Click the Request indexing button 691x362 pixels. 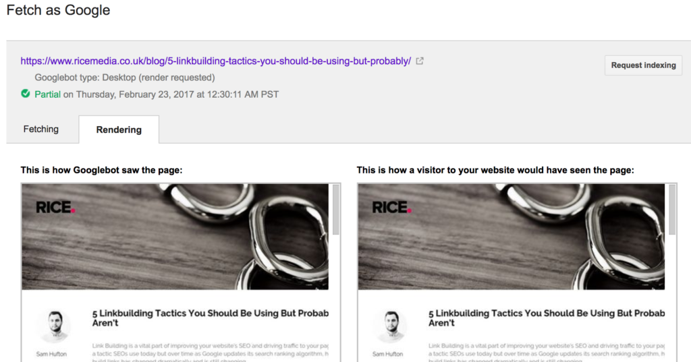(x=643, y=65)
